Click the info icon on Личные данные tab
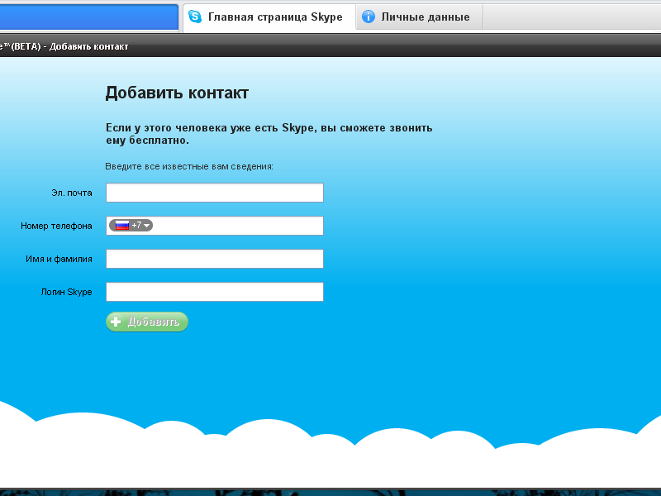This screenshot has height=496, width=661. pos(369,17)
